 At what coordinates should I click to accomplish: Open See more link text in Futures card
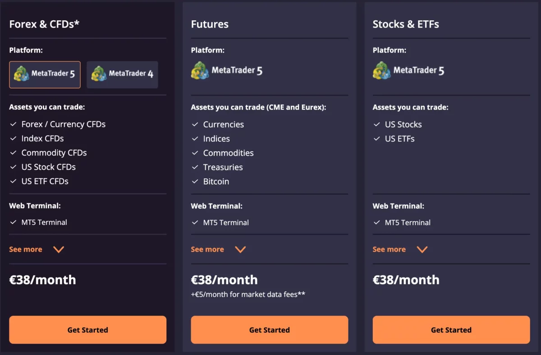click(207, 250)
